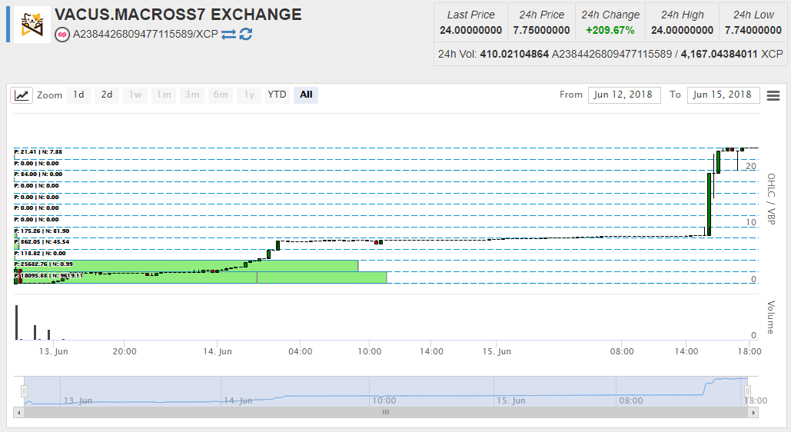Open the chart hamburger export menu
Image resolution: width=791 pixels, height=432 pixels.
coord(773,95)
